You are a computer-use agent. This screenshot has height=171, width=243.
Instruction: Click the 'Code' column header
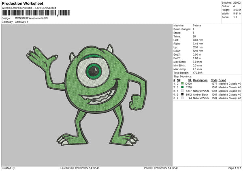(x=214, y=80)
